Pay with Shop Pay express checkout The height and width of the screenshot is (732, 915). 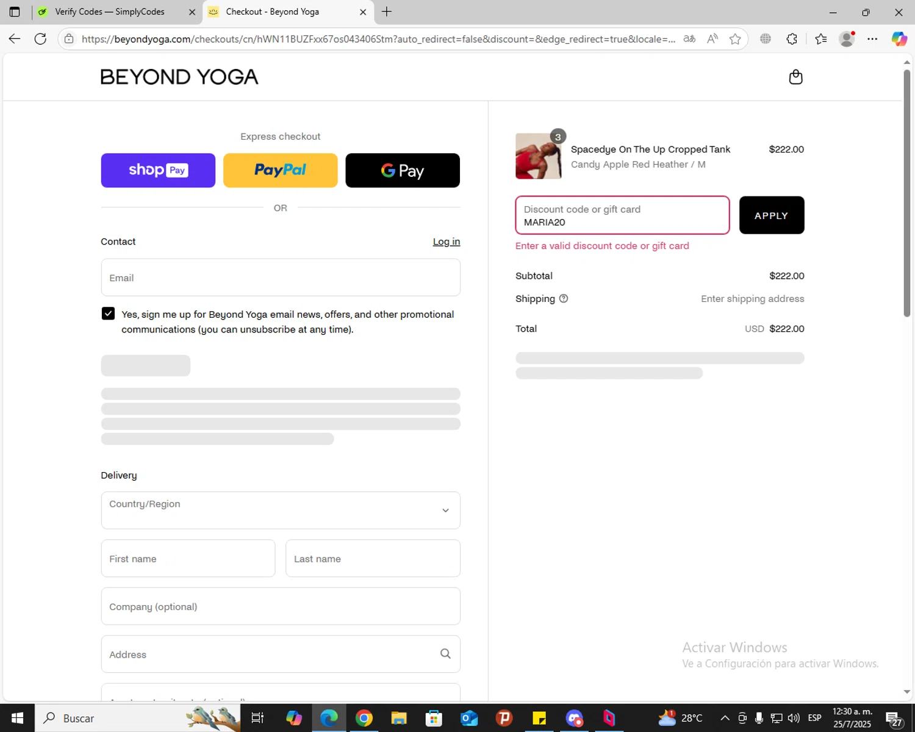click(158, 170)
